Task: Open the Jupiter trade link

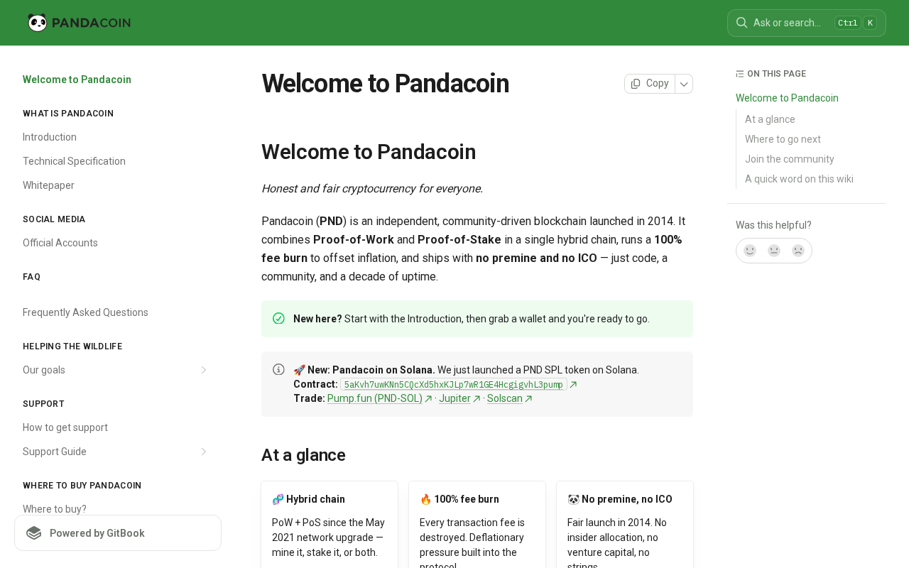Action: 454,399
